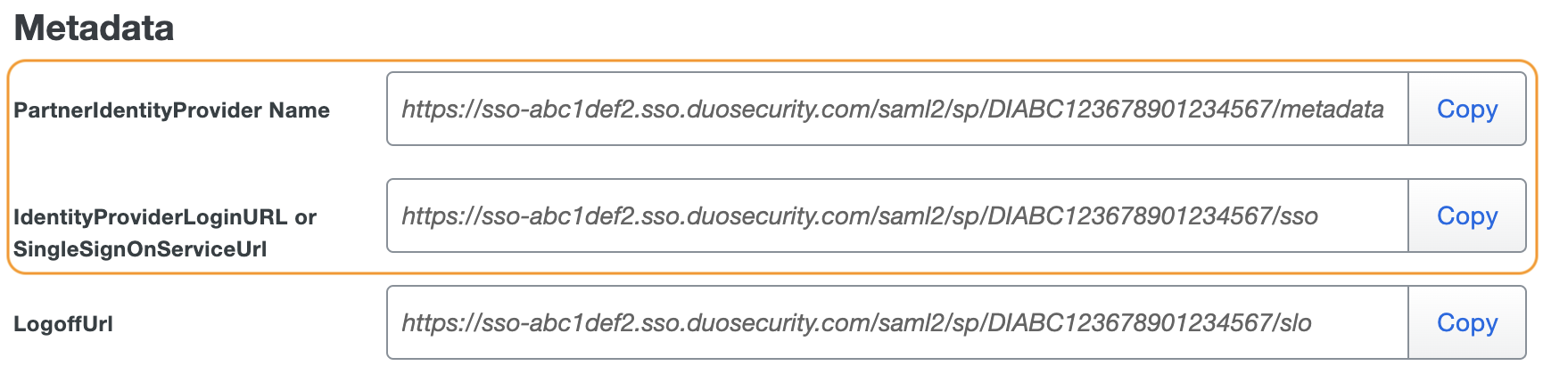Click the SingleSignOnServiceUrl label line
Screen dimensions: 1543x382
140,249
